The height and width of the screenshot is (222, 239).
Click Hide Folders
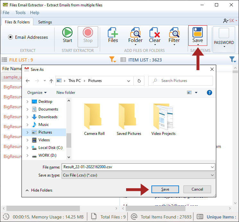(x=39, y=190)
